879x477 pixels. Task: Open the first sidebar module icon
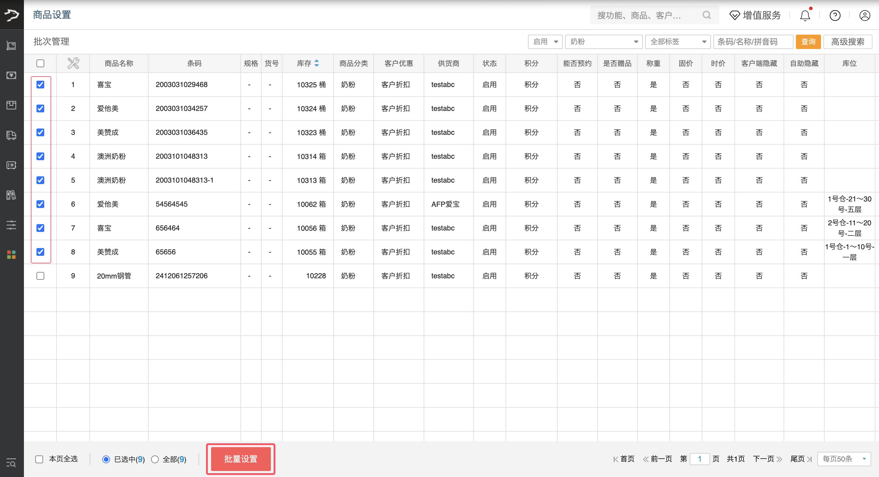tap(11, 45)
